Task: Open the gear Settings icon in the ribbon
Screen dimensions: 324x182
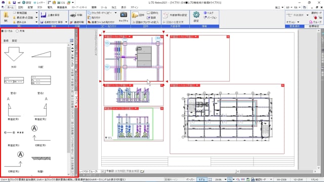Action: (x=196, y=15)
